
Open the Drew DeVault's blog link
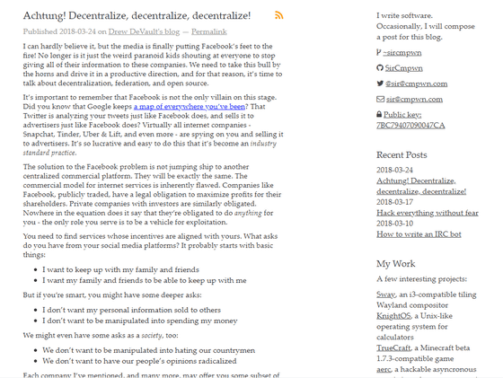(x=144, y=31)
